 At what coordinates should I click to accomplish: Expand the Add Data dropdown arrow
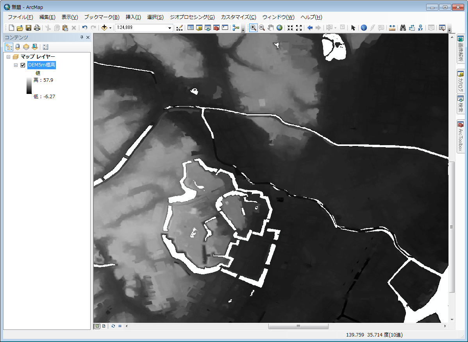pyautogui.click(x=110, y=28)
